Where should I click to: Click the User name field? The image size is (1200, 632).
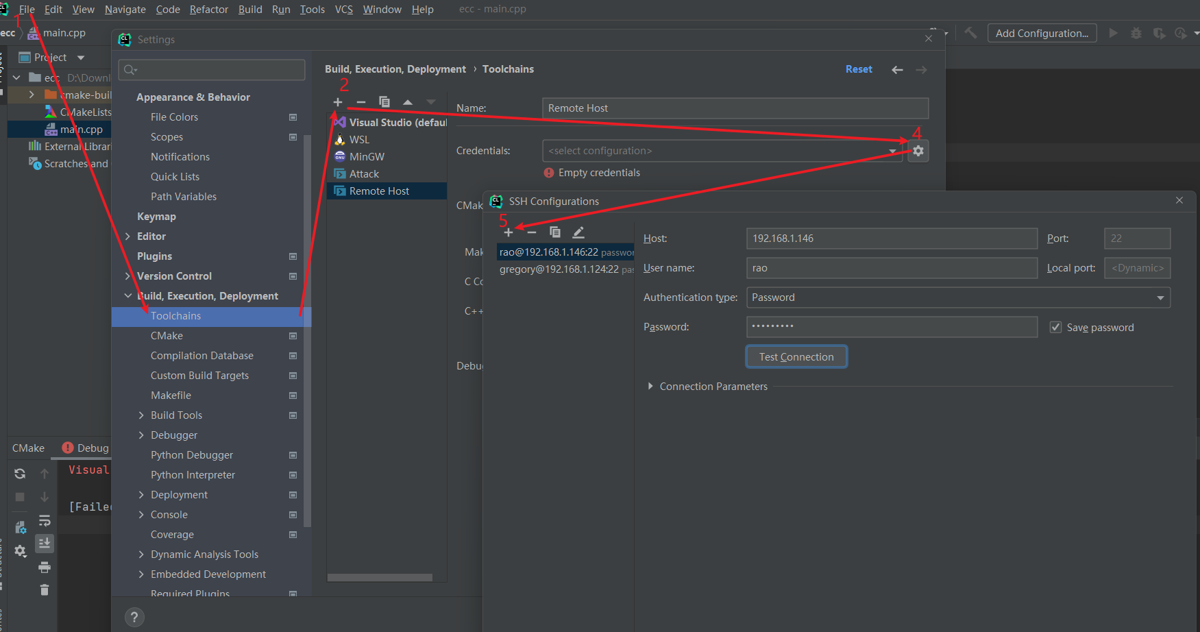(x=892, y=268)
